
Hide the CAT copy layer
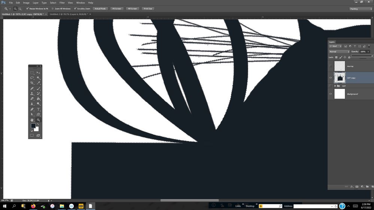point(331,78)
